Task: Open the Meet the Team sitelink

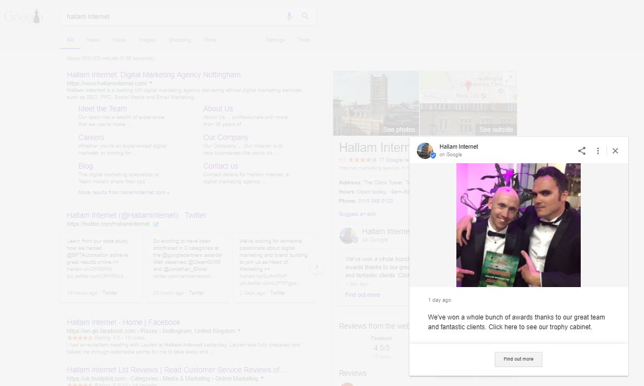Action: pos(102,109)
